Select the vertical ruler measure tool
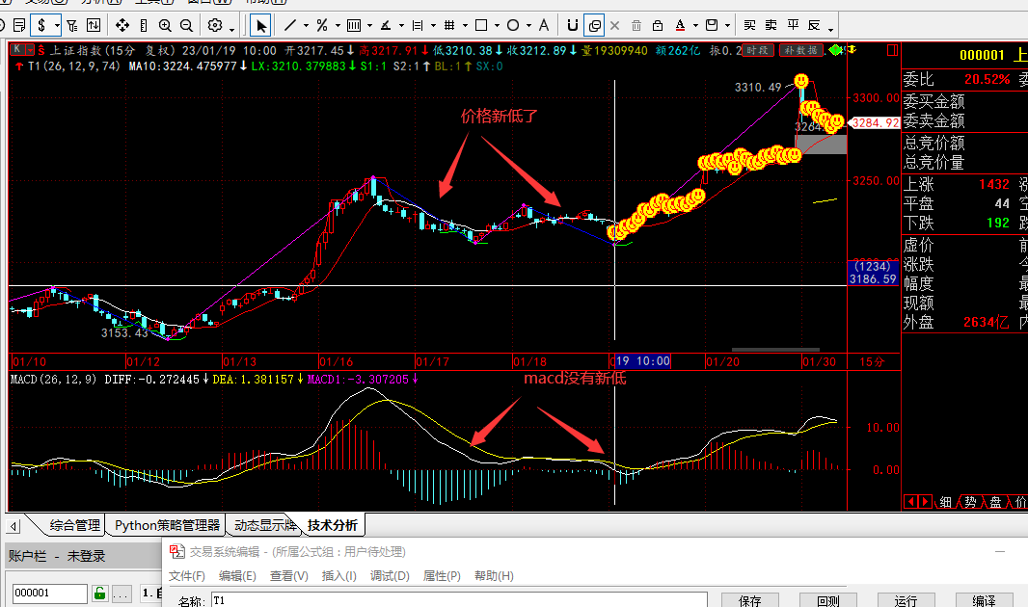The width and height of the screenshot is (1028, 607). (x=144, y=26)
